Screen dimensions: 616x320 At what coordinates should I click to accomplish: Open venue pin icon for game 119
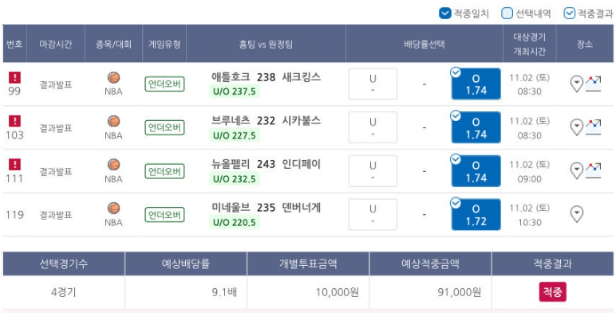tap(576, 214)
